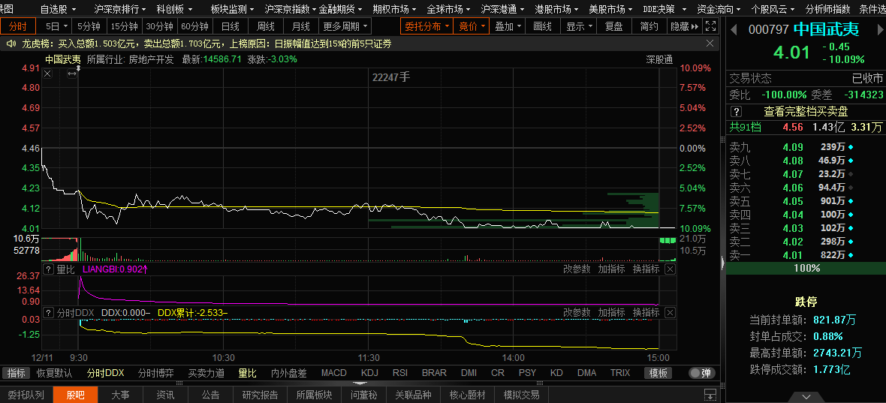
Task: Toggle the 竞价 display button
Action: 472,26
